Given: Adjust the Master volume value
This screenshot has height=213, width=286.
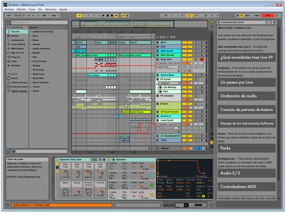Looking at the screenshot, I should (x=187, y=149).
